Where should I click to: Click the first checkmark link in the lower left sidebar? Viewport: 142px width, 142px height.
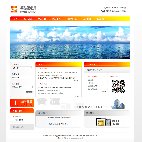click(18, 116)
